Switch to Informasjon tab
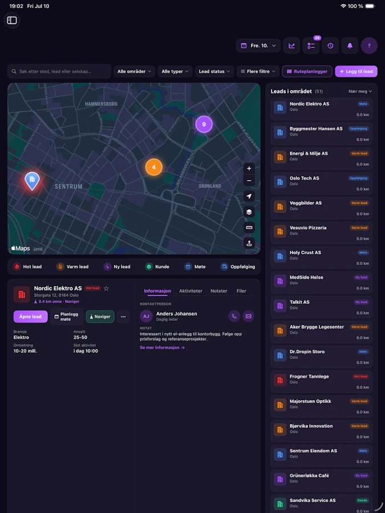 pyautogui.click(x=157, y=291)
